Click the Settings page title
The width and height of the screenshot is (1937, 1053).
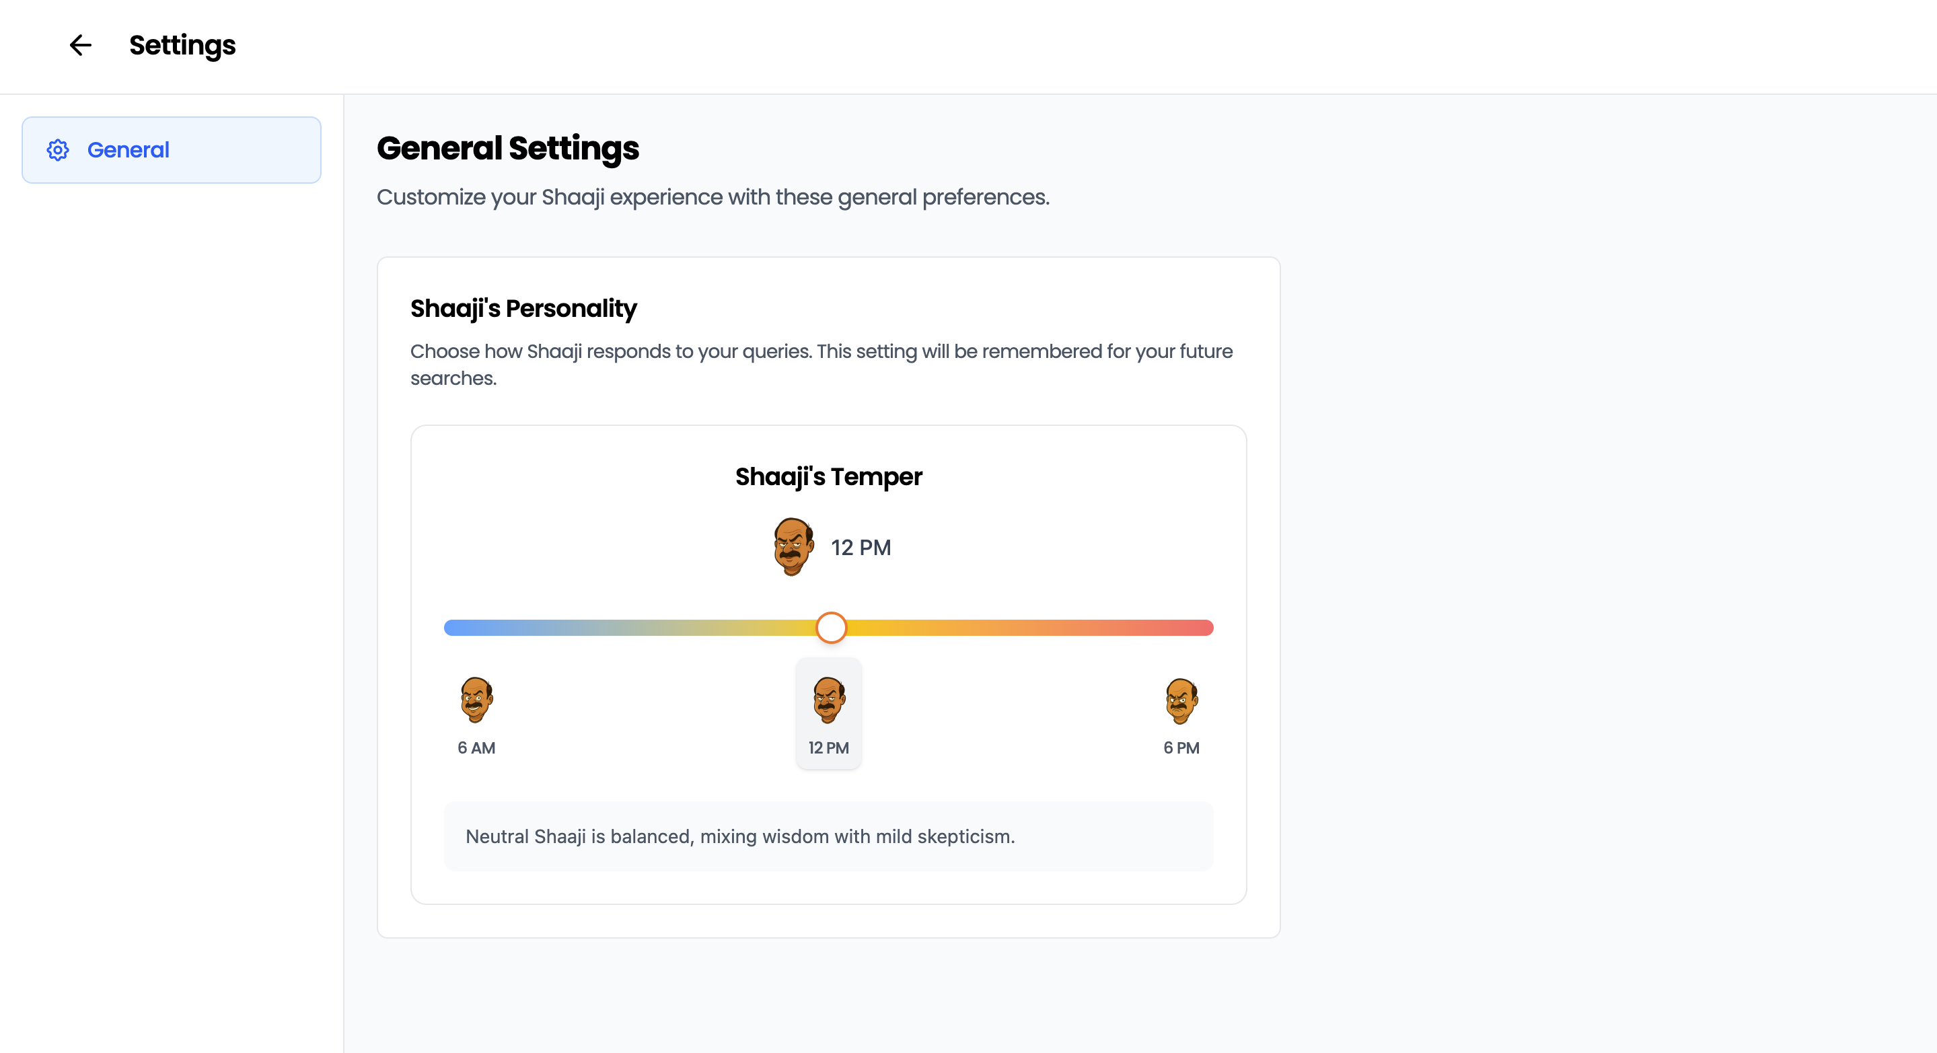pyautogui.click(x=182, y=45)
